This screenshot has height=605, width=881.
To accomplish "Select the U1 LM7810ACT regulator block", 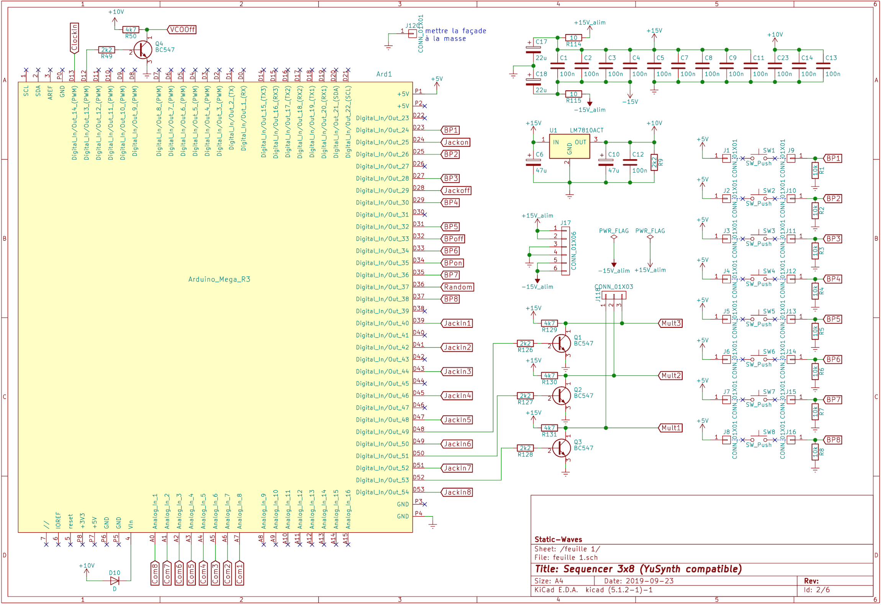I will point(569,146).
